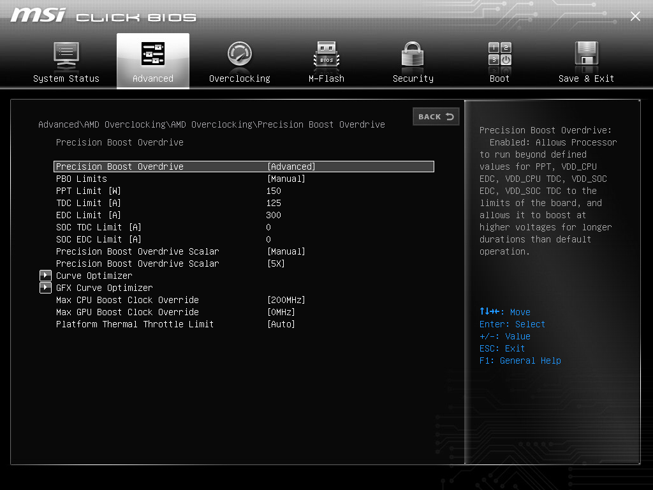Open the Overdrive Scalar [Manual] dropdown
Screen dimensions: 653x490
(x=286, y=251)
